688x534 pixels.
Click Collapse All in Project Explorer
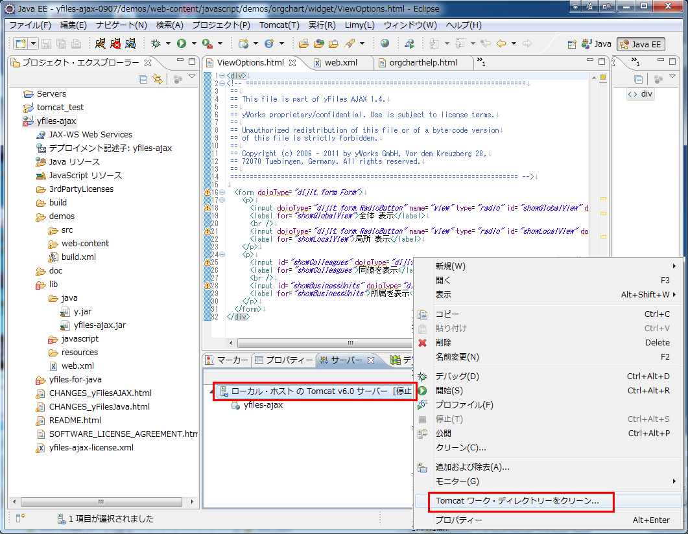click(x=143, y=79)
